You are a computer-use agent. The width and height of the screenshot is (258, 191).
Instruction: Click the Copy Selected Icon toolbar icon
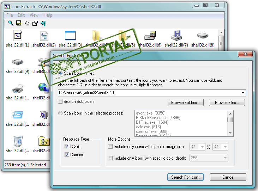coord(26,23)
